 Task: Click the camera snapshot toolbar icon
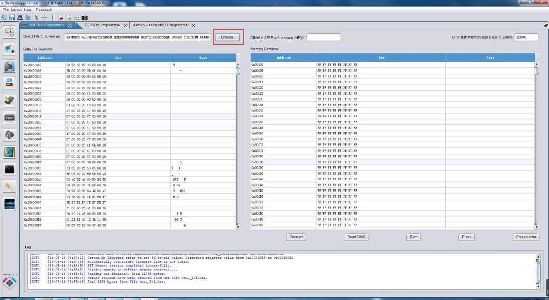84,18
